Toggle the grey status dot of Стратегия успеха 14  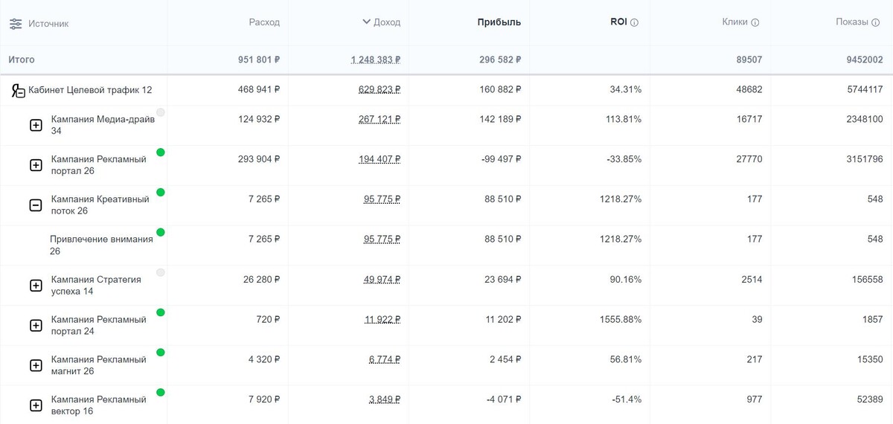pyautogui.click(x=161, y=272)
